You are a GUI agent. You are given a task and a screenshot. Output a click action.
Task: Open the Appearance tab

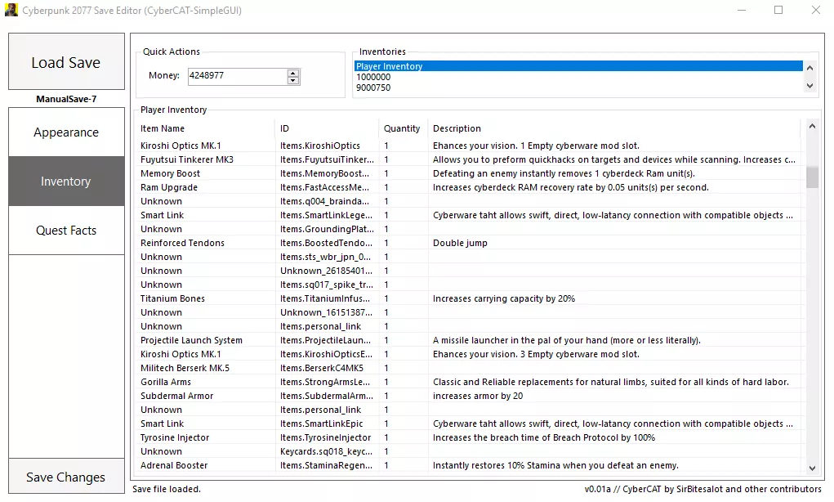tap(66, 132)
